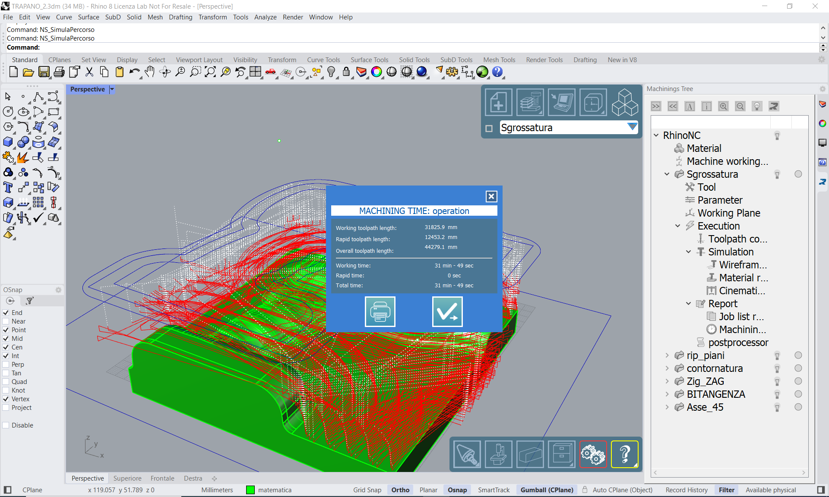Confirm the machining time dialog with the checkmark

tap(447, 311)
